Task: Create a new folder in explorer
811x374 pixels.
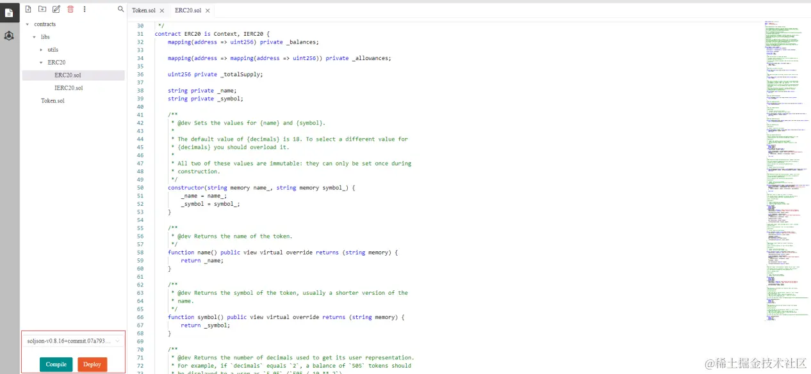Action: [42, 9]
